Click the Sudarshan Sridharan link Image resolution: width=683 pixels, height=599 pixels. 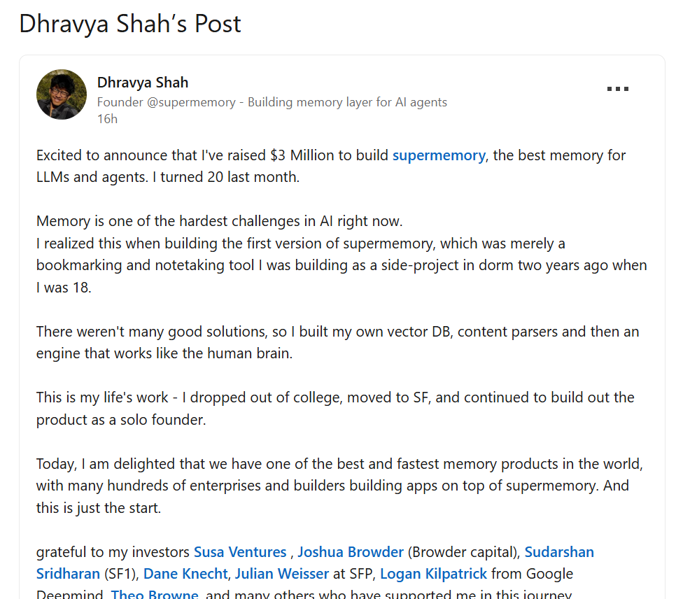click(x=559, y=551)
